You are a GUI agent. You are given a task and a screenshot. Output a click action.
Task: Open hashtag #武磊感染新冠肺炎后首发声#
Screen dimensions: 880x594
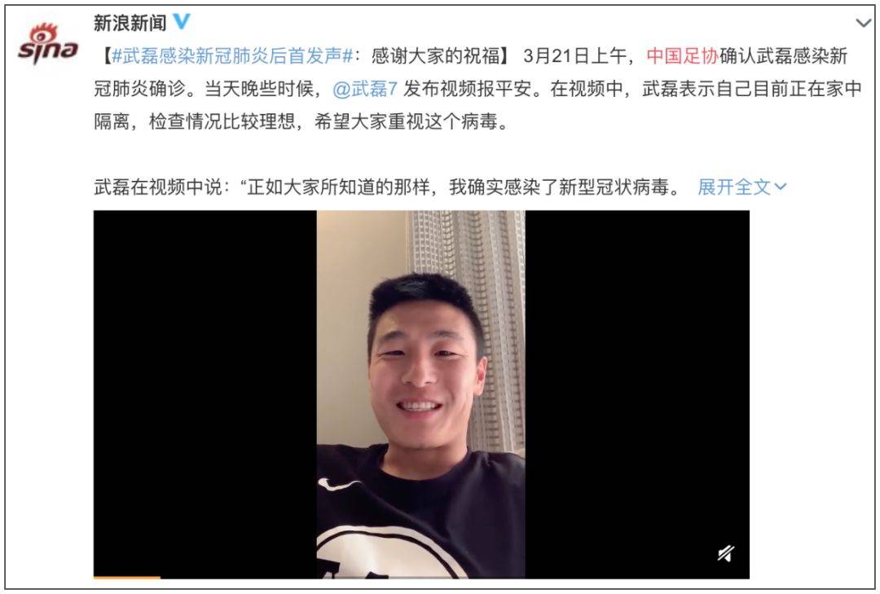tap(232, 55)
